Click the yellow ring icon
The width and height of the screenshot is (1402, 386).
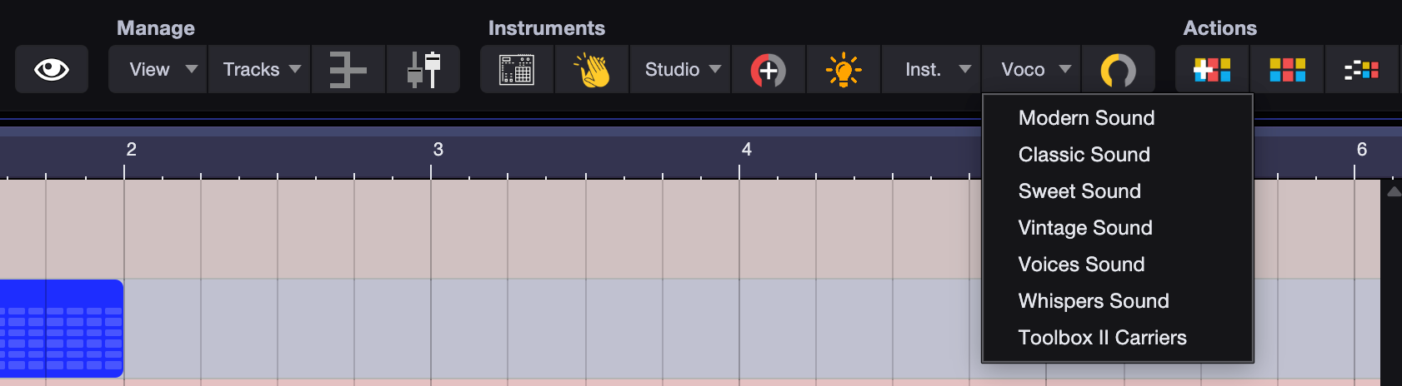pyautogui.click(x=1118, y=70)
